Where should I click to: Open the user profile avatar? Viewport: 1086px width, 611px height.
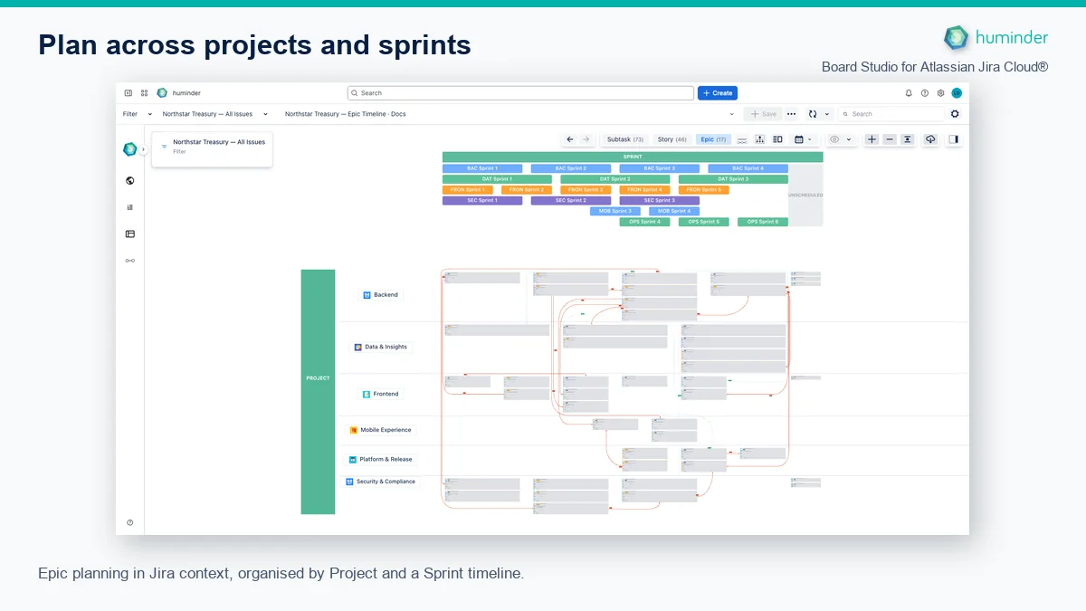(957, 93)
